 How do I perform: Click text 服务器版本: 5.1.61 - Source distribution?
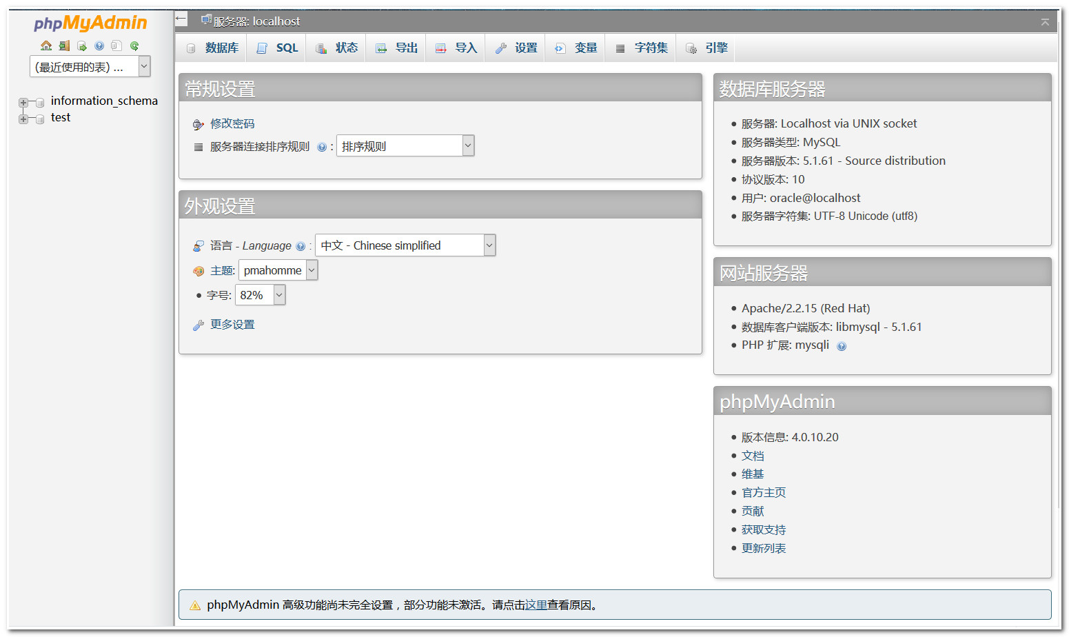click(x=844, y=161)
